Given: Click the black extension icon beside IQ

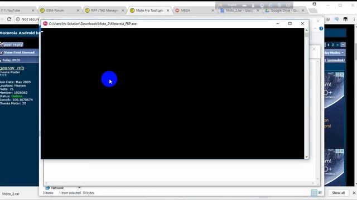Looking at the screenshot, I should point(345,19).
